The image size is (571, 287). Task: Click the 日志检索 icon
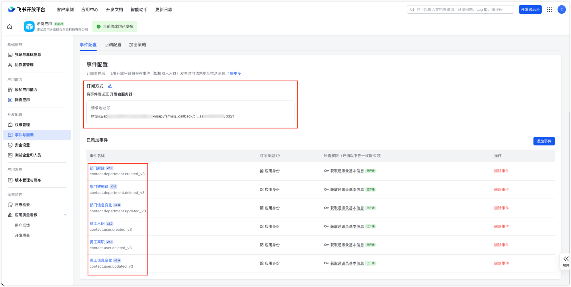coord(10,205)
